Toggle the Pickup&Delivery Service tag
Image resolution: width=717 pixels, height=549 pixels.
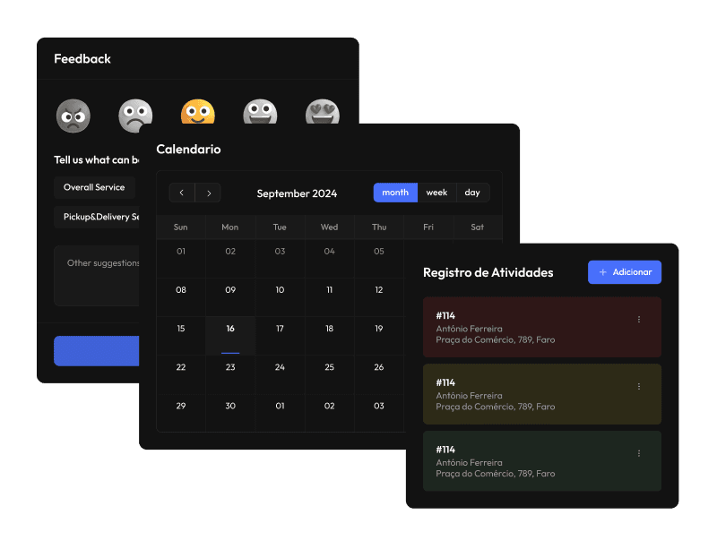pyautogui.click(x=97, y=217)
